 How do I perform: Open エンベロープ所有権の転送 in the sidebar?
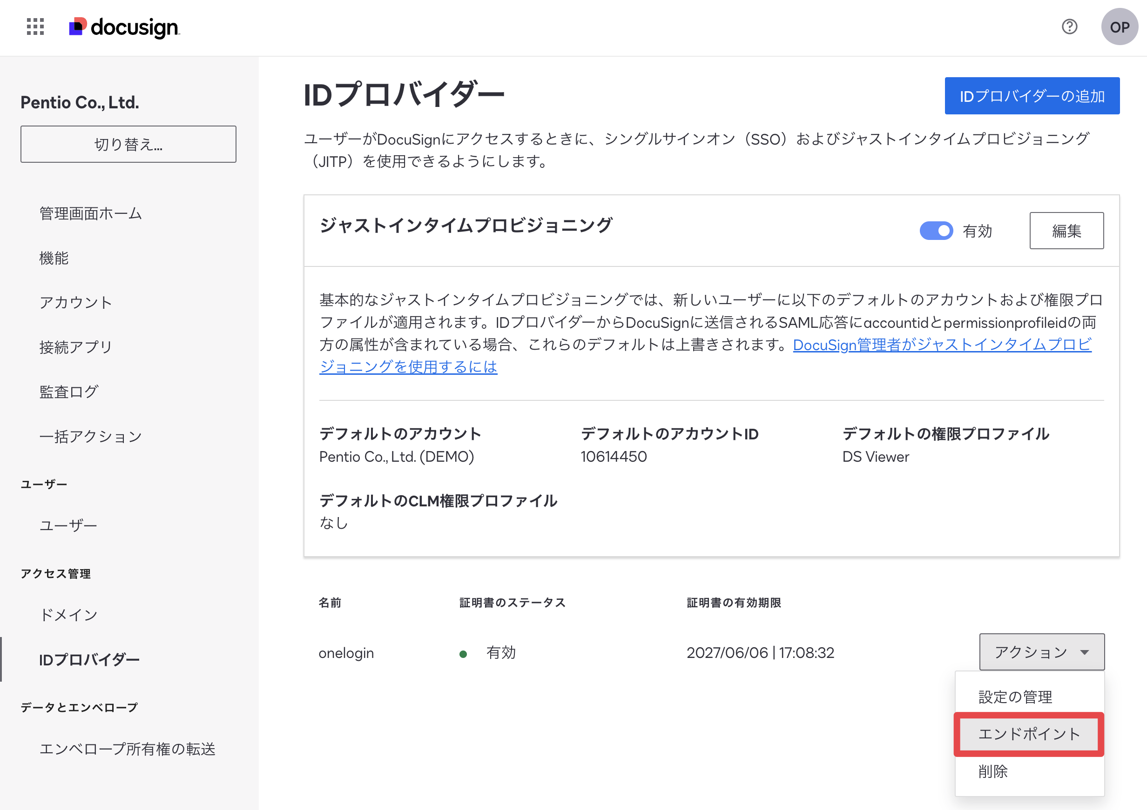[128, 749]
